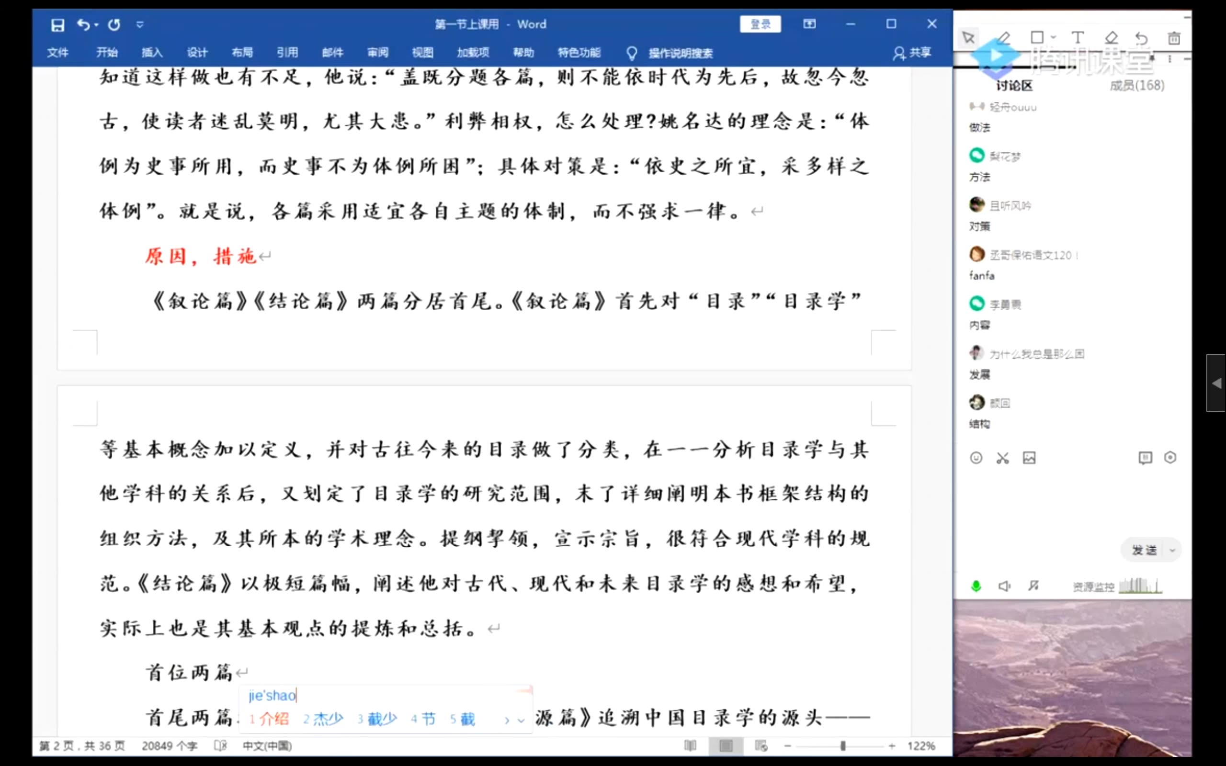
Task: Switch to Print Layout view
Action: [726, 746]
